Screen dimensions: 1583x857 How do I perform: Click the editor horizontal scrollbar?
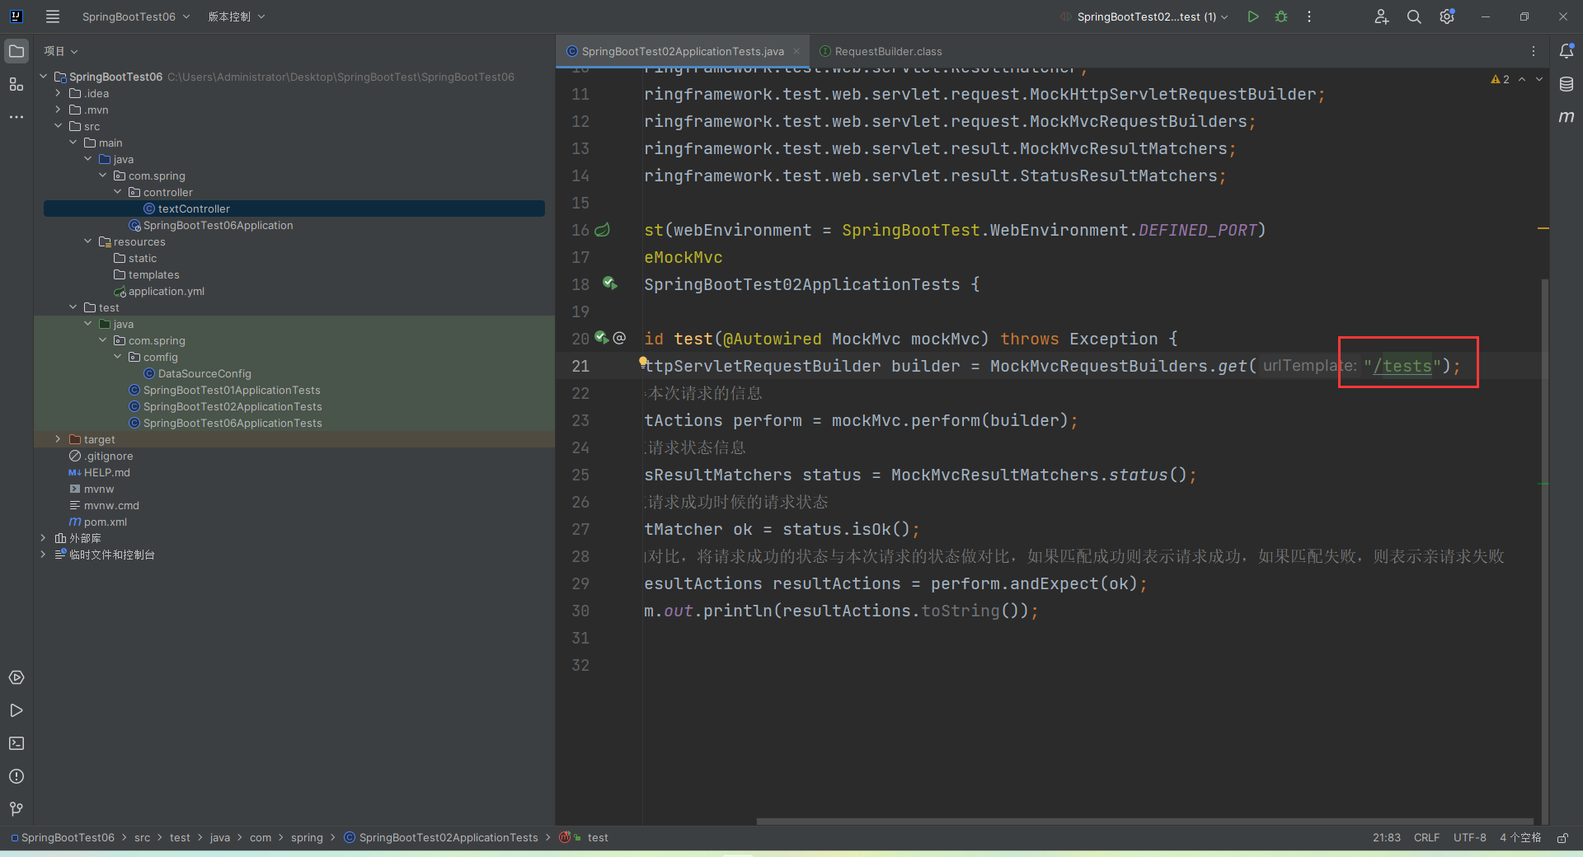tap(1144, 822)
